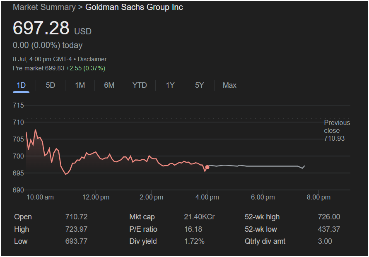Click the 697.28 stock price
This screenshot has width=369, height=257.
41,28
